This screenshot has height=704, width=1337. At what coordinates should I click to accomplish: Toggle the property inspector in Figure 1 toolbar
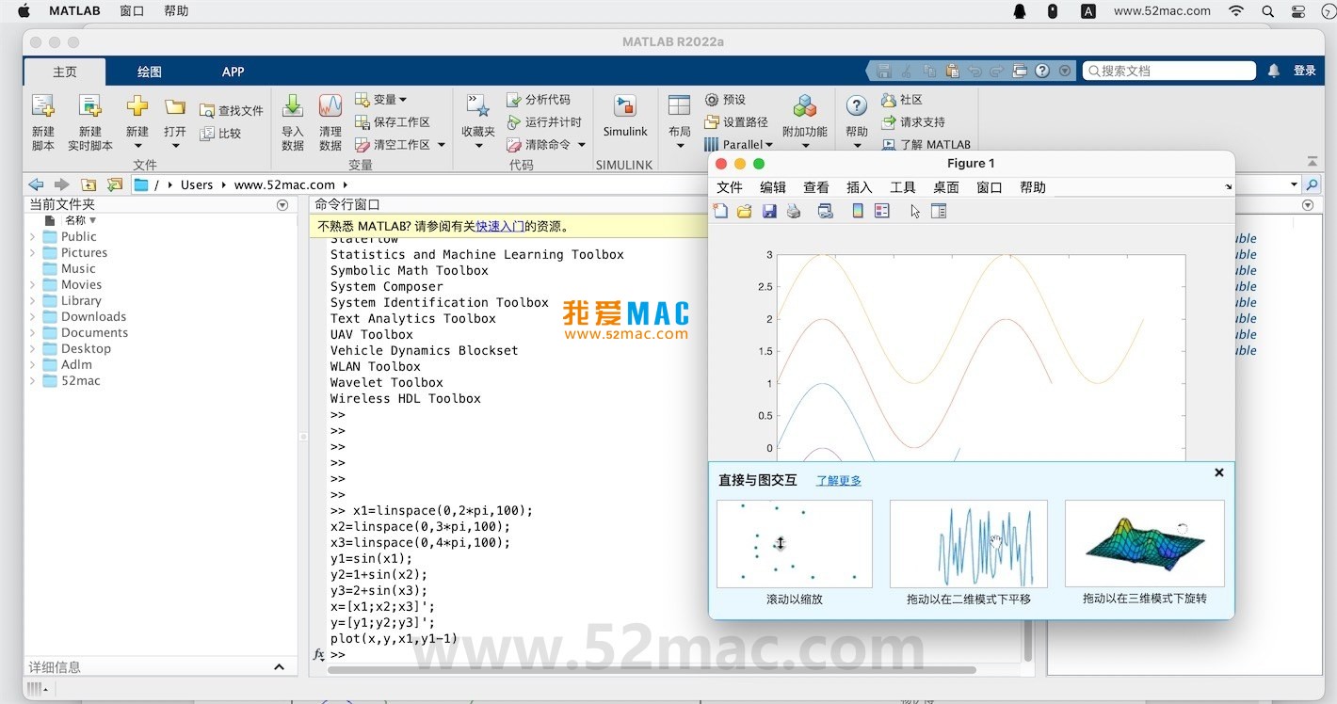point(939,211)
